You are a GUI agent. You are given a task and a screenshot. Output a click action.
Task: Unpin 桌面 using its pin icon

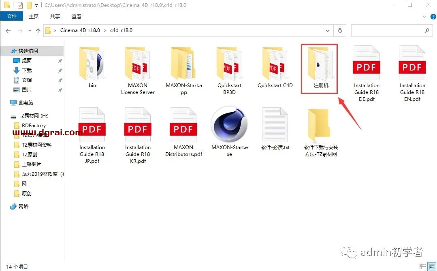(x=60, y=61)
